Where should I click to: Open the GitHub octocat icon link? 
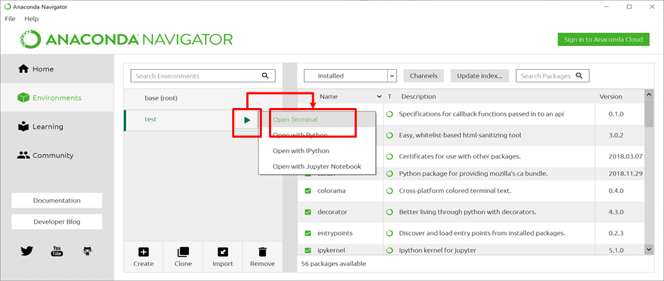coord(87,251)
